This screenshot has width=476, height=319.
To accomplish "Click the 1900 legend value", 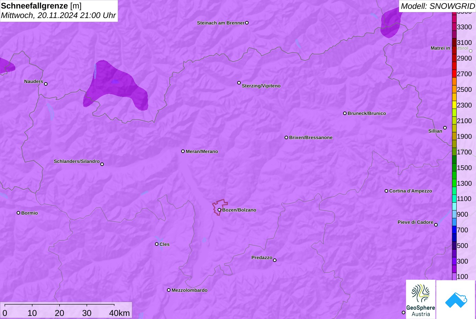I will (x=464, y=136).
